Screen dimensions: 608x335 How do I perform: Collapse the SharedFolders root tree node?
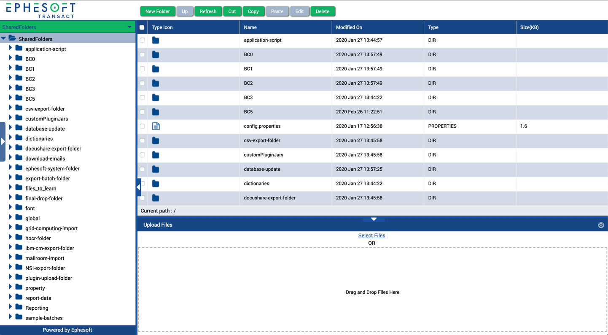pyautogui.click(x=3, y=38)
